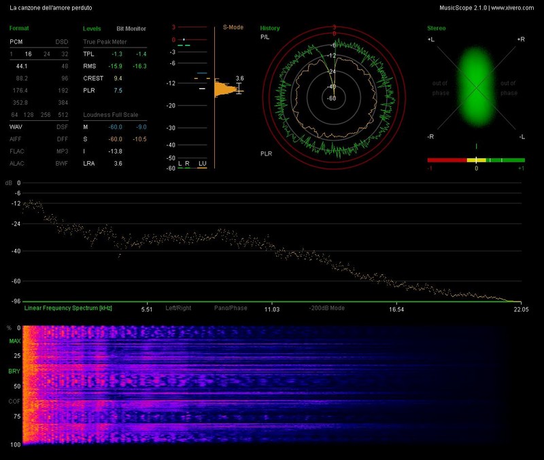This screenshot has height=460, width=544.
Task: Switch spectrum to Pano/Phase view
Action: coord(231,308)
